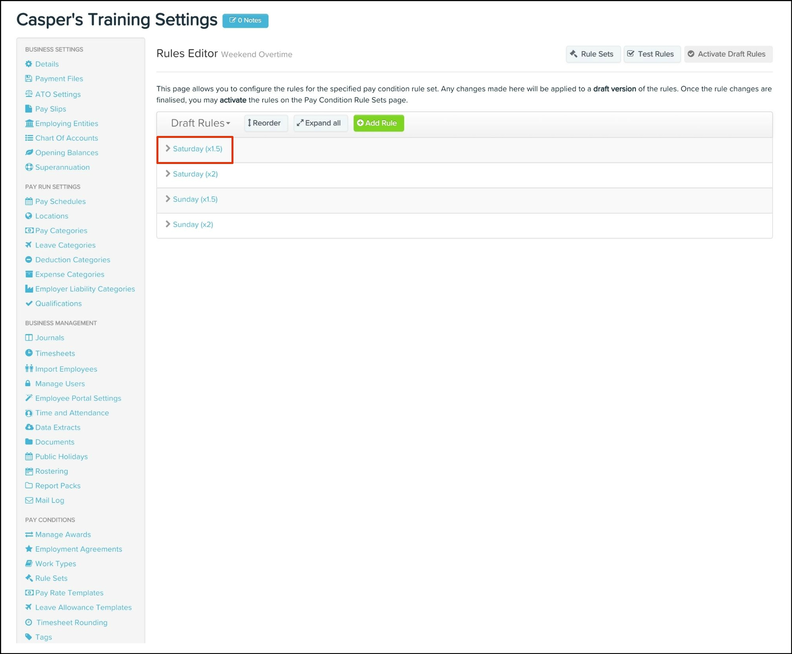Expand the Saturday (x1.5) rule
Screen dimensions: 792x654
[x=197, y=149]
